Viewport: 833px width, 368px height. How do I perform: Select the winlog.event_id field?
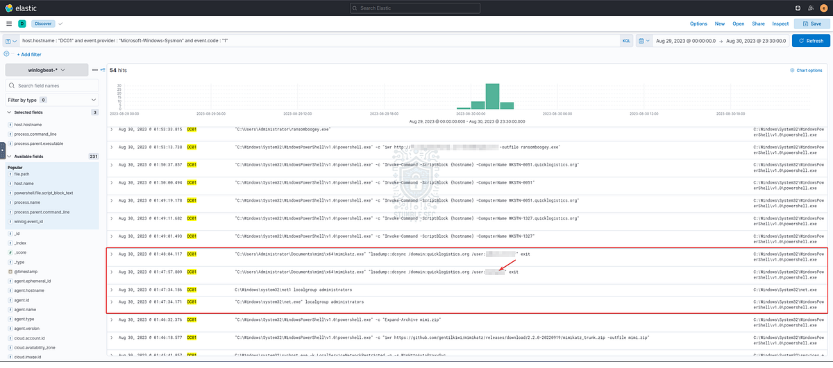[x=29, y=221]
